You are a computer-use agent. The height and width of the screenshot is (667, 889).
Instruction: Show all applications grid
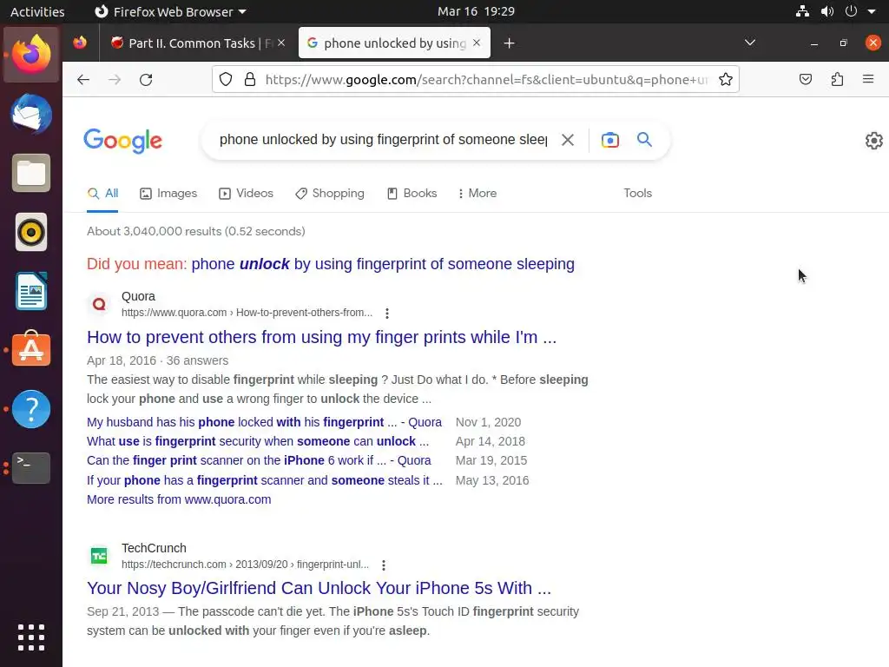[31, 637]
